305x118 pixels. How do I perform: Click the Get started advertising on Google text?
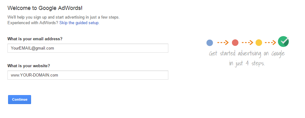point(247,53)
